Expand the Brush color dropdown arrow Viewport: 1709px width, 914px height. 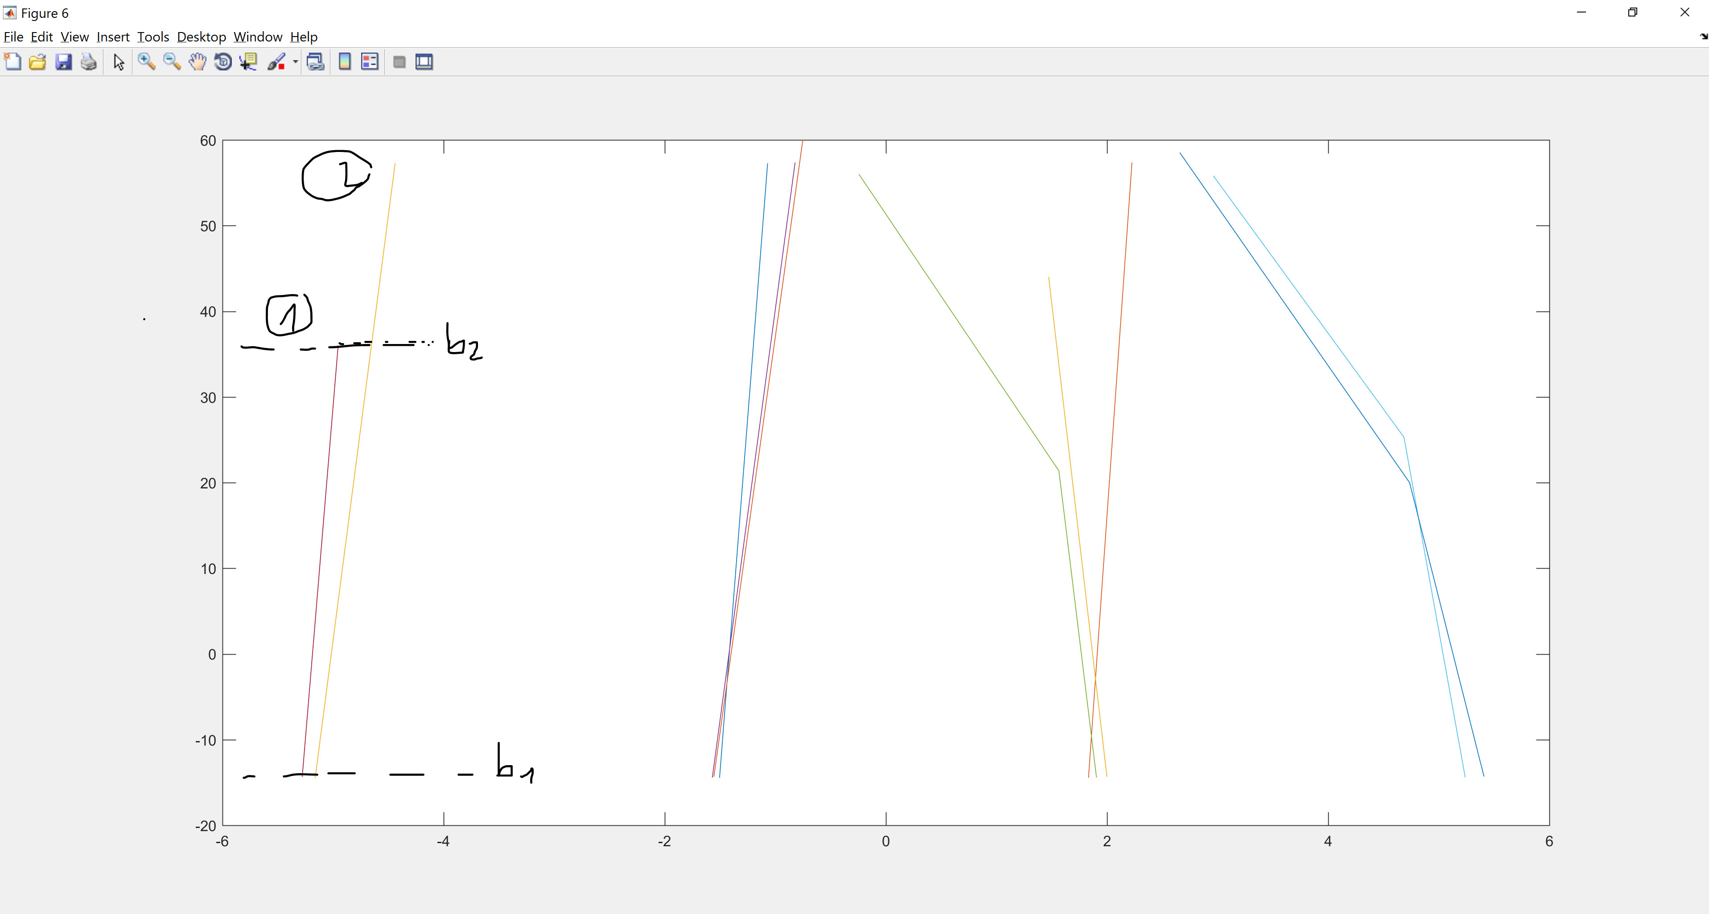coord(295,61)
